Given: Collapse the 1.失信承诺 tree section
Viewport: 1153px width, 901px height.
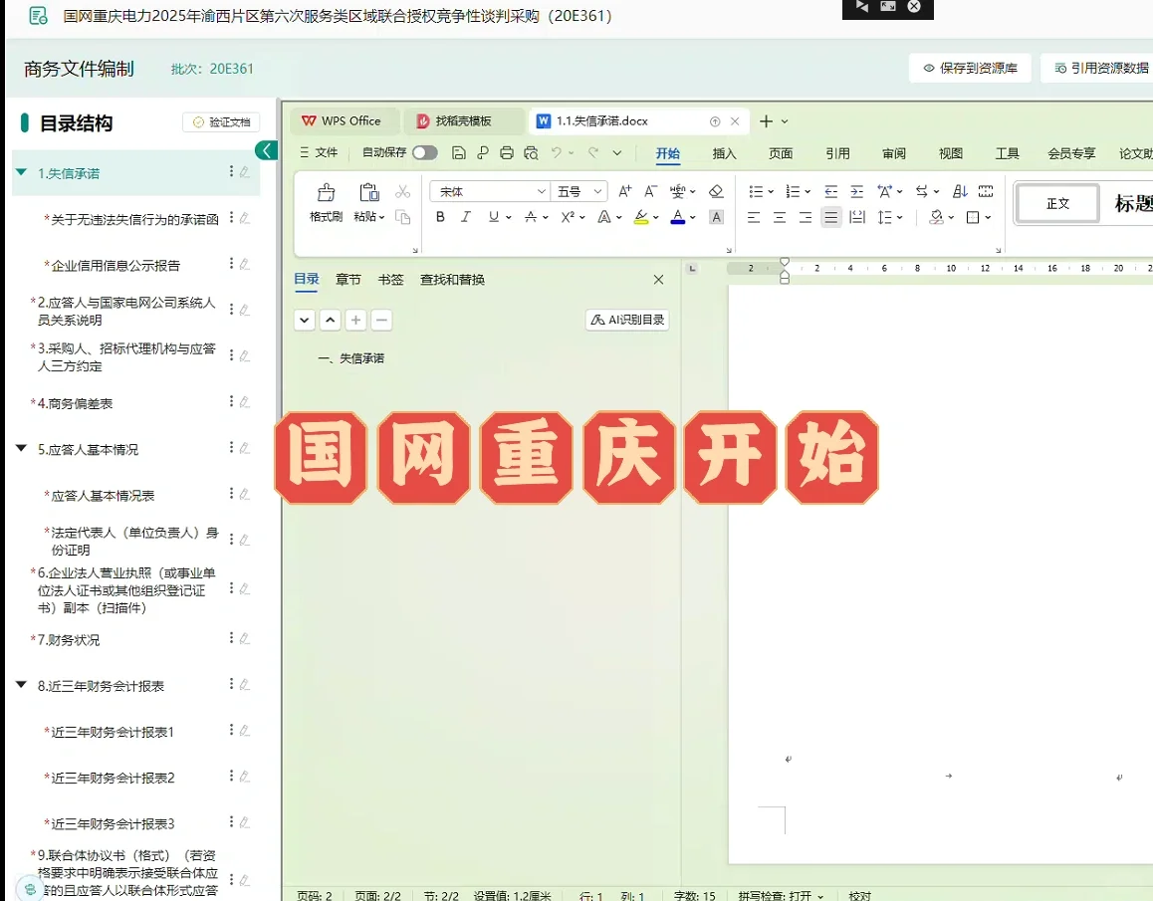Looking at the screenshot, I should point(20,173).
